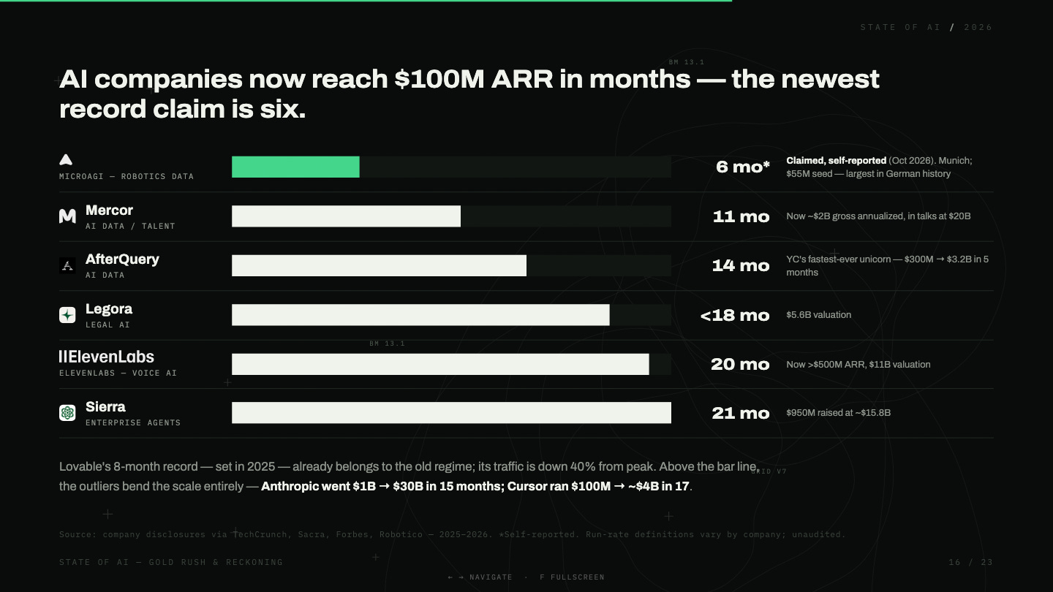
Task: Click the '$5.6B valuation' note
Action: pos(819,315)
